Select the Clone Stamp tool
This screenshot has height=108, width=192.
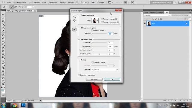pyautogui.click(x=3, y=41)
